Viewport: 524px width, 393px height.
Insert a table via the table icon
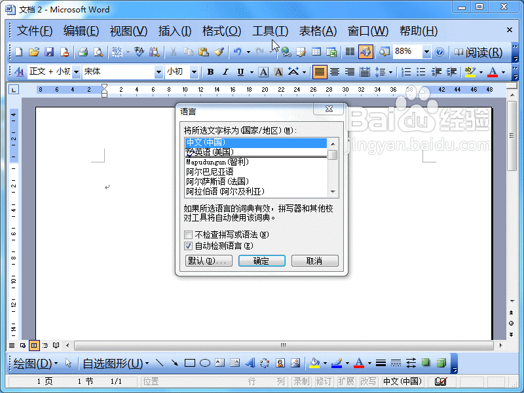[x=316, y=52]
